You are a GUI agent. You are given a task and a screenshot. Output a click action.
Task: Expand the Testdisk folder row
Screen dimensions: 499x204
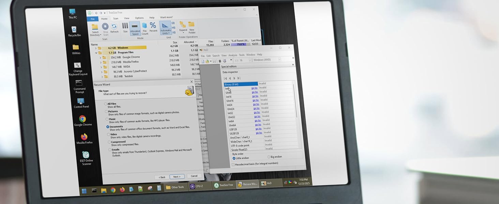102,77
